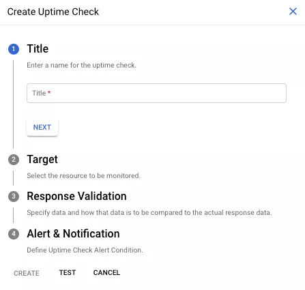Click the 'Define Uptime Check Alert Condition' text

(85, 250)
